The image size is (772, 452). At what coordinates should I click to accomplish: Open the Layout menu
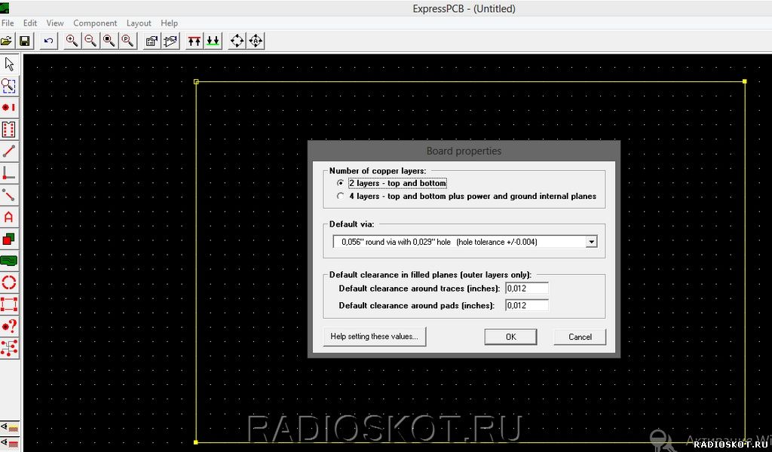[139, 23]
